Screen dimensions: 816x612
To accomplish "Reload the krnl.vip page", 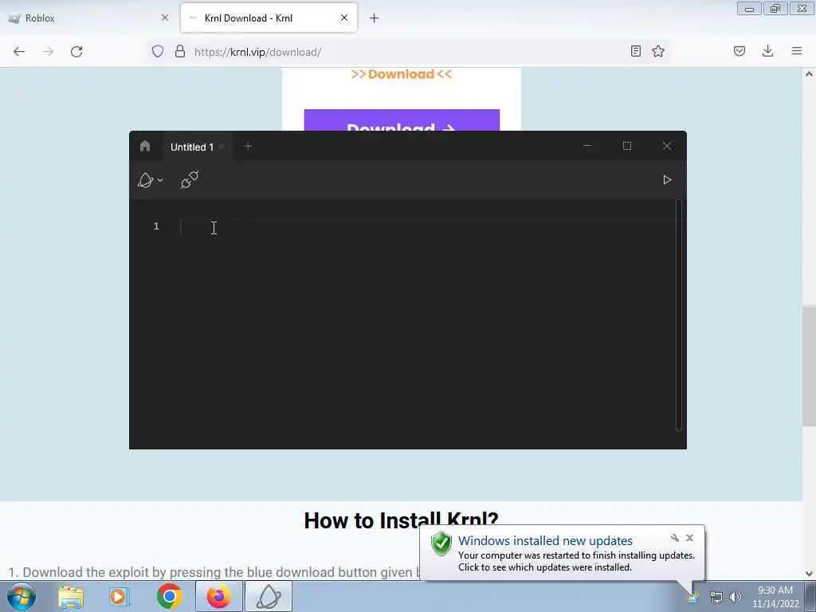I will (76, 52).
